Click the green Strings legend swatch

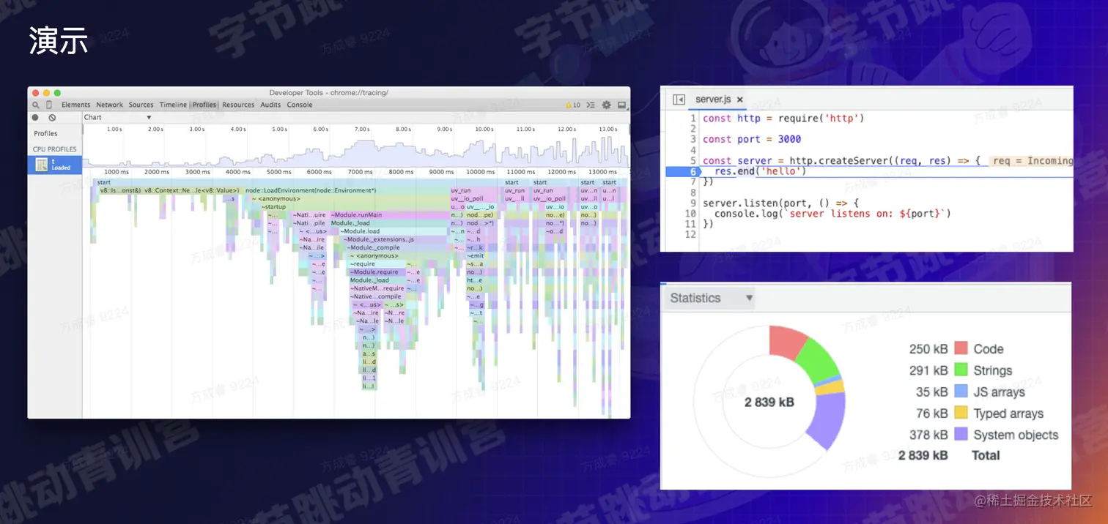pos(961,370)
